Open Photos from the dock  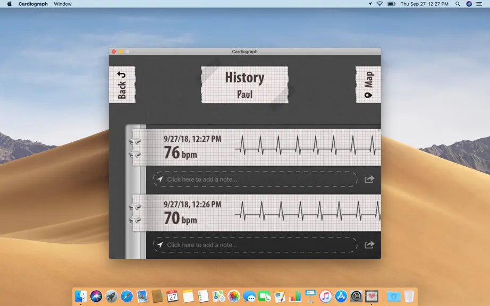tap(234, 296)
